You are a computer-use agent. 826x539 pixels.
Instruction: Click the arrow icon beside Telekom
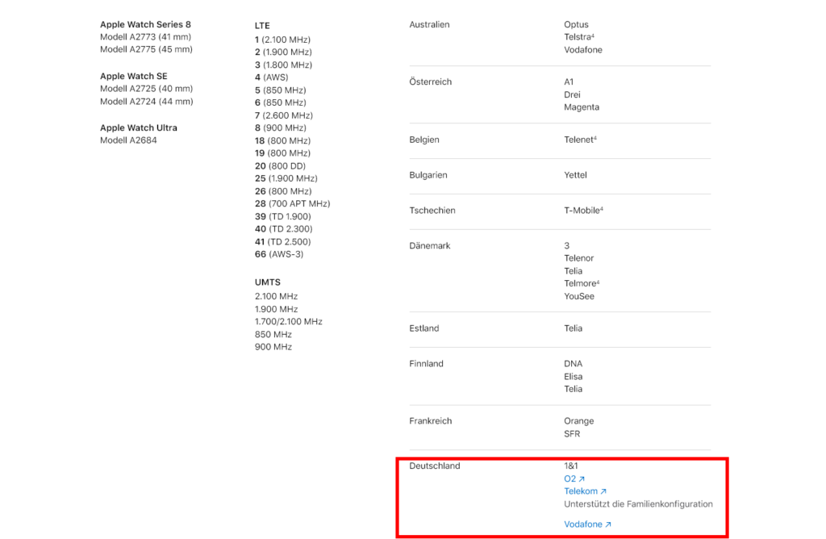coord(603,491)
